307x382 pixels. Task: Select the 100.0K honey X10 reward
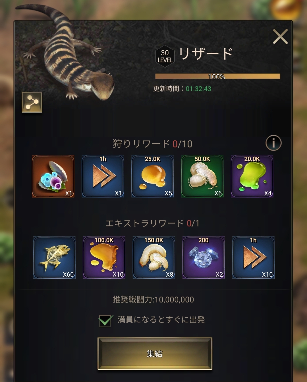click(x=104, y=258)
